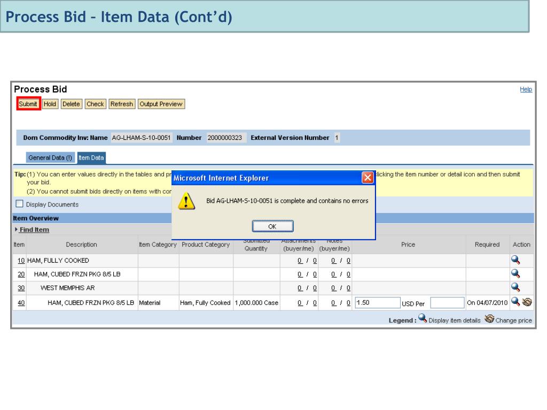This screenshot has height=410, width=547.
Task: Click the price field showing 1.50
Action: [377, 303]
